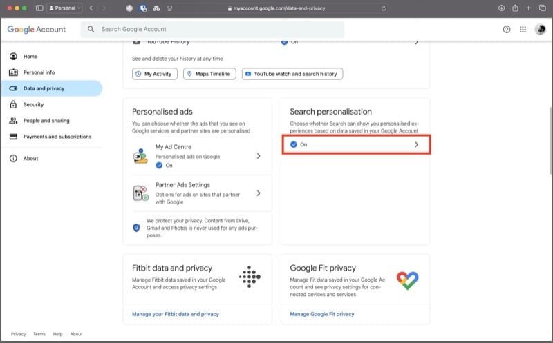Open the Terms footer link
The image size is (553, 343).
[39, 334]
